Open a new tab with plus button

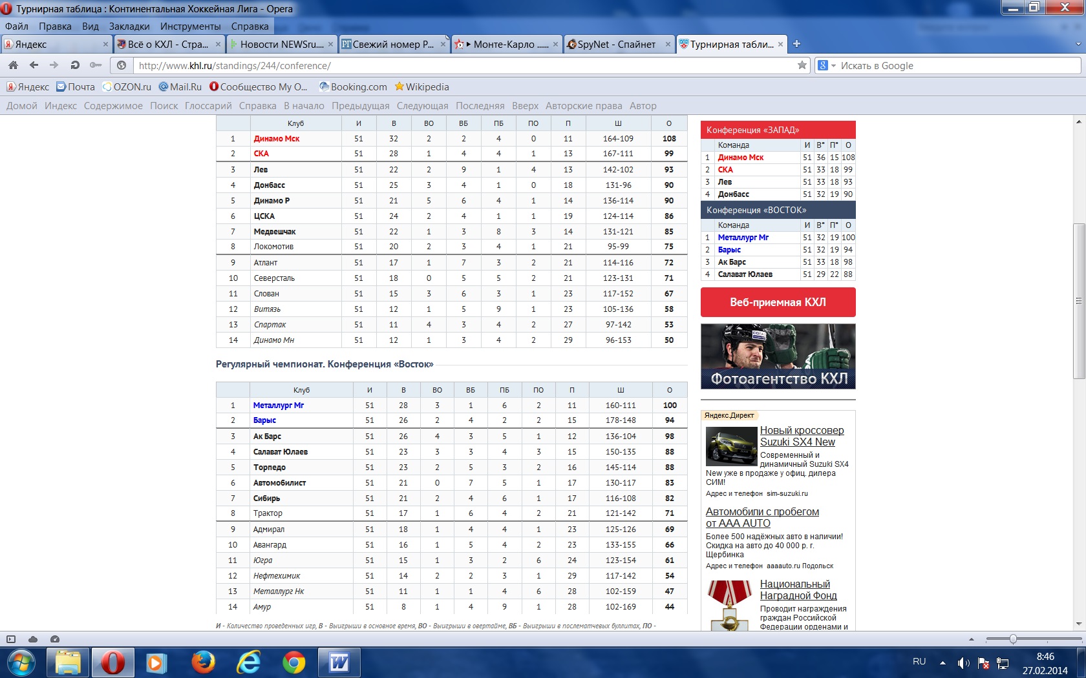[796, 44]
